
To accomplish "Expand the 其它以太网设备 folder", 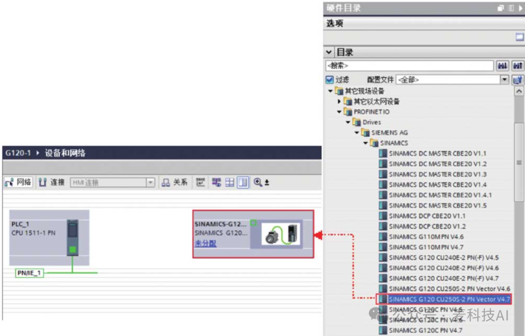I will tap(339, 101).
